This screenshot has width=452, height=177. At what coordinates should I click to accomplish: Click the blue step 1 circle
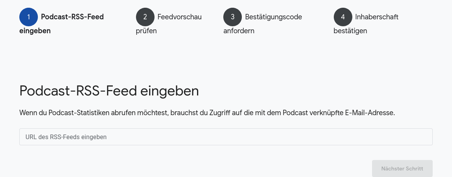[x=29, y=17]
